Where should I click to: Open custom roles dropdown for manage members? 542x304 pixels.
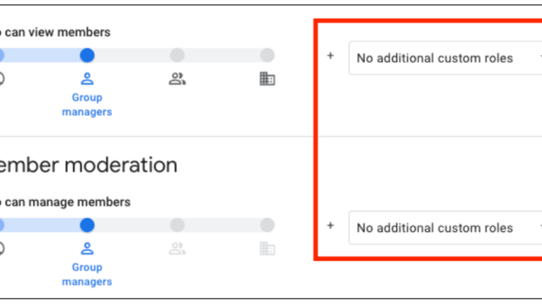pyautogui.click(x=445, y=228)
